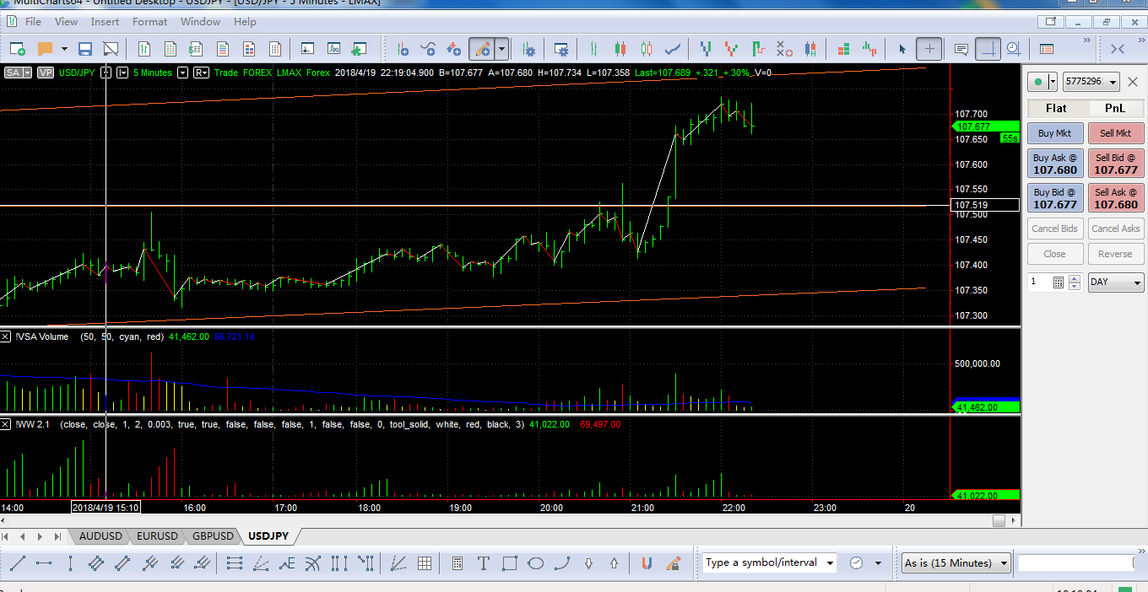
Task: Open the DAY time-in-force dropdown
Action: point(1116,282)
